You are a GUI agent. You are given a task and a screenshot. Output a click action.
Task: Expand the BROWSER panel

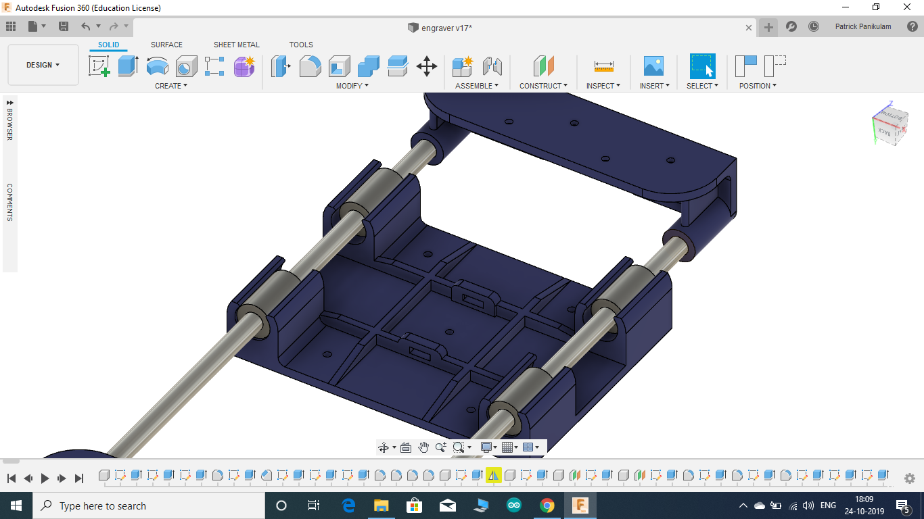[10, 119]
